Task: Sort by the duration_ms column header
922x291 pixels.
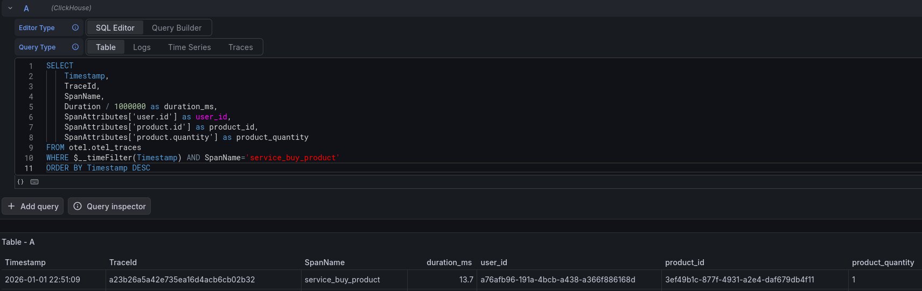Action: (449, 262)
